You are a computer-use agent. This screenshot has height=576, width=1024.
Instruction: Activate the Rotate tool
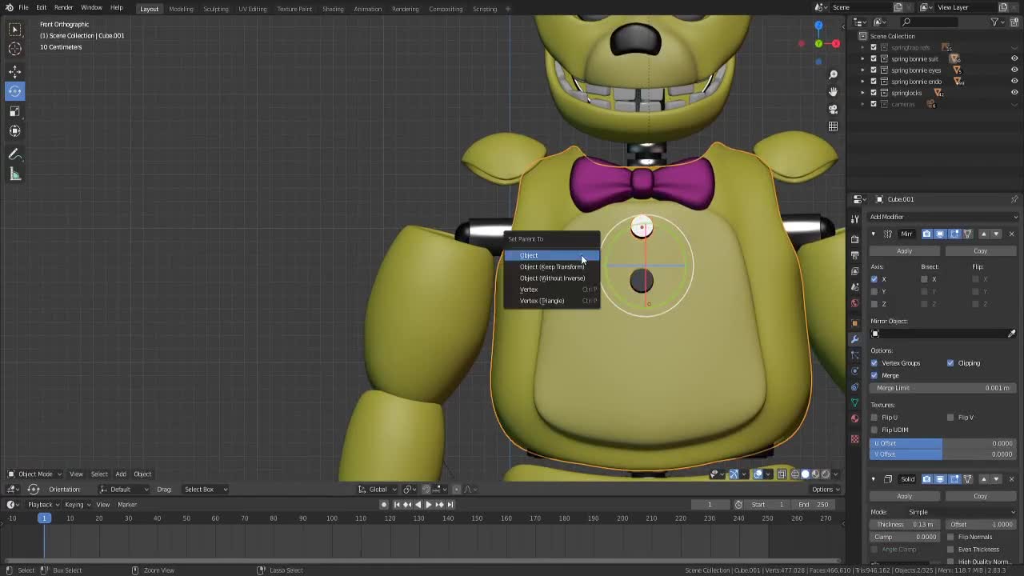pyautogui.click(x=14, y=91)
